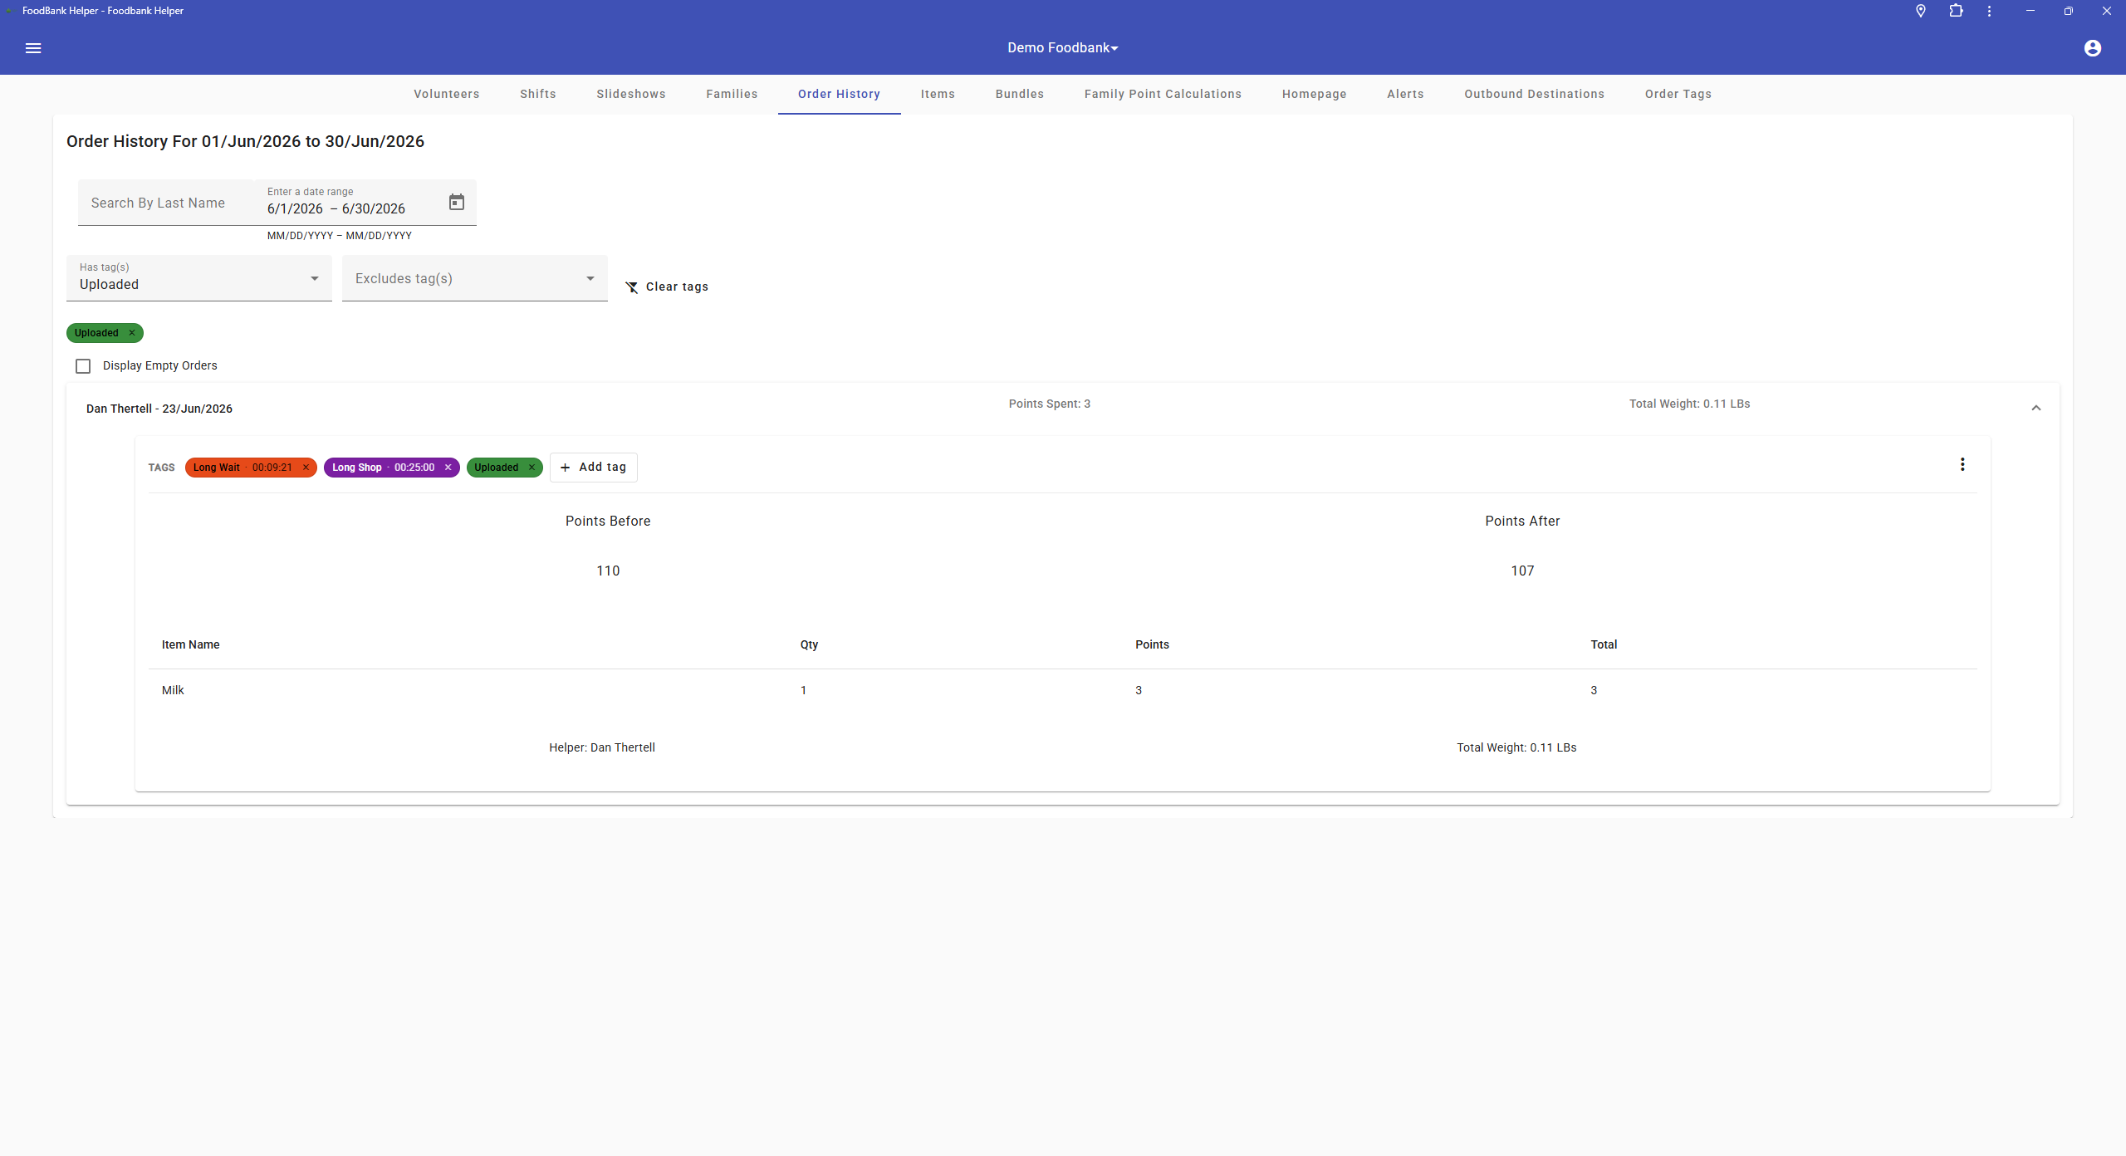The height and width of the screenshot is (1156, 2126).
Task: Click the Milk quantity value 1
Action: tap(803, 690)
